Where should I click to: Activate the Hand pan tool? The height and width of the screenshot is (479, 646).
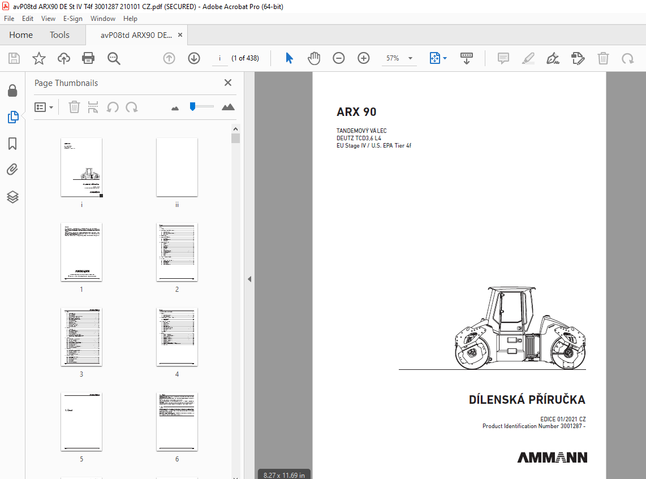[x=313, y=58]
